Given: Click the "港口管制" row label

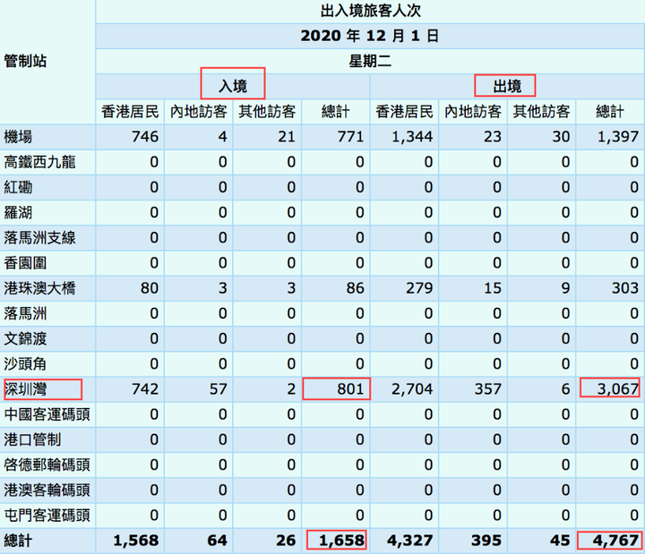Looking at the screenshot, I should 32,439.
